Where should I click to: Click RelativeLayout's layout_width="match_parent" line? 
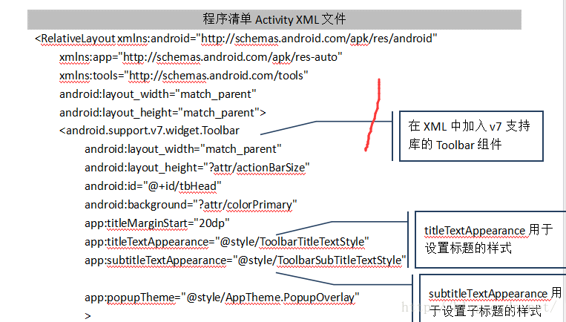[x=158, y=94]
